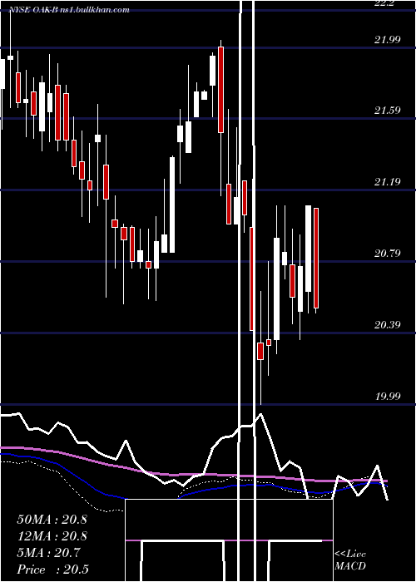
Task: Click the 5MA : 20.7 readout
Action: tap(48, 553)
